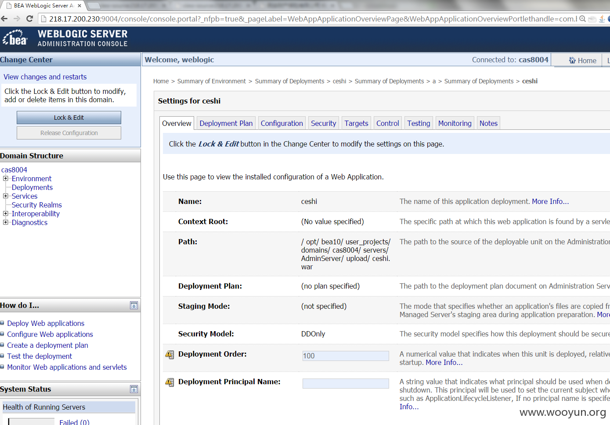Click the Lock & Edit button
The width and height of the screenshot is (610, 425).
click(x=69, y=118)
